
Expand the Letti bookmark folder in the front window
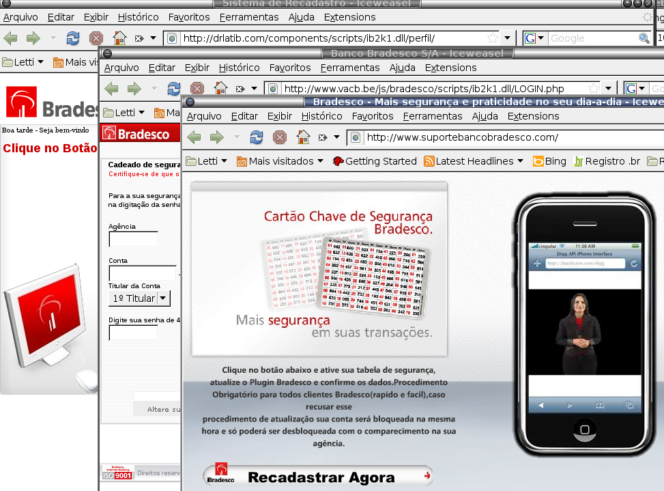(207, 161)
